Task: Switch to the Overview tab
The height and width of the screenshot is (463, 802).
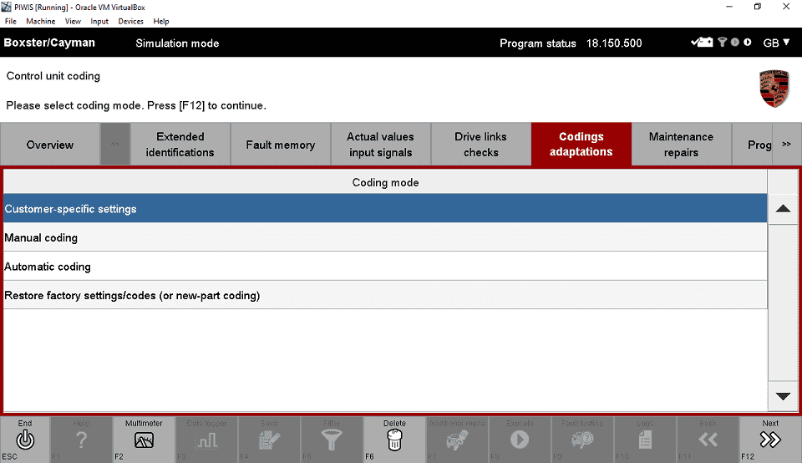Action: click(50, 145)
